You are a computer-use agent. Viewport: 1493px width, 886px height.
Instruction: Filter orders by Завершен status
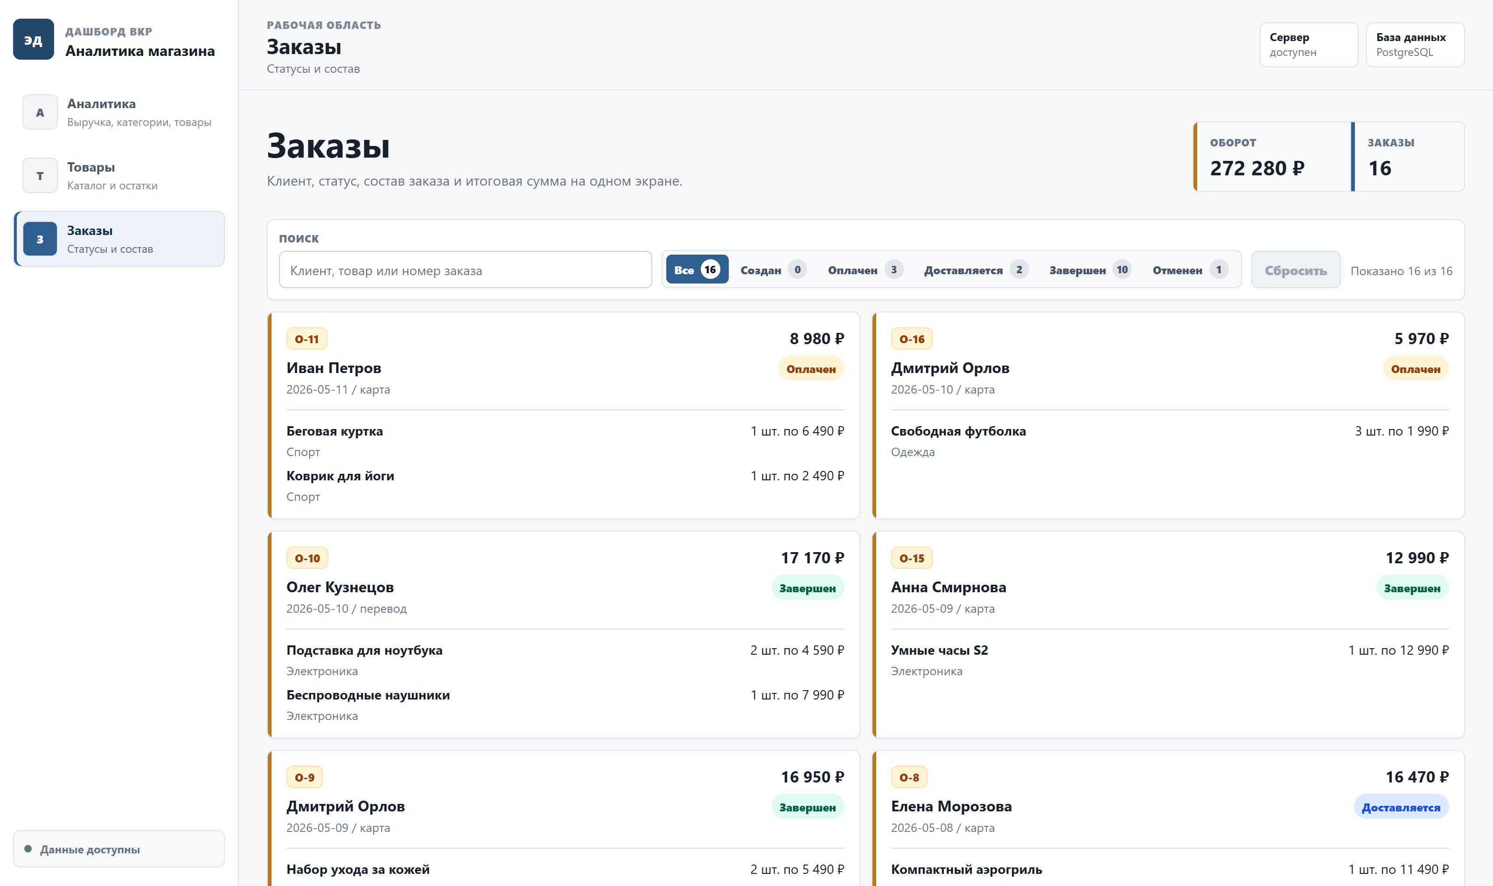[1090, 270]
